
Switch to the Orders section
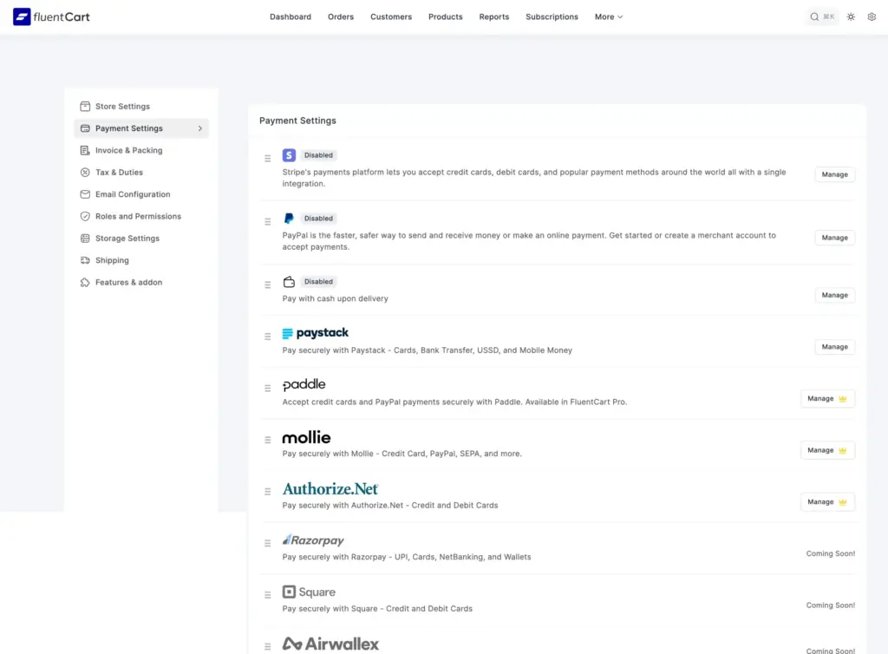(x=341, y=16)
